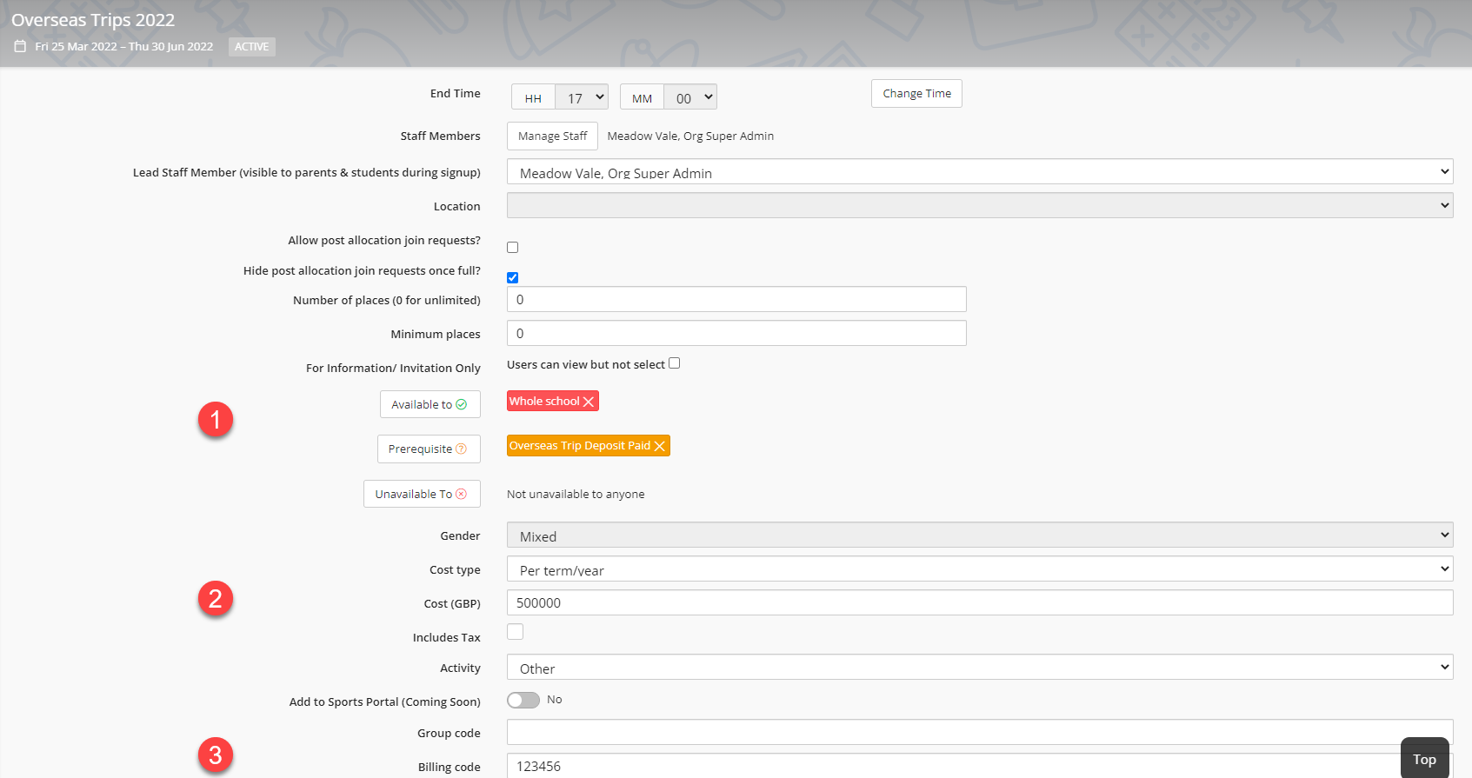This screenshot has width=1472, height=778.
Task: Click the calendar icon beside the date range
Action: pos(20,46)
